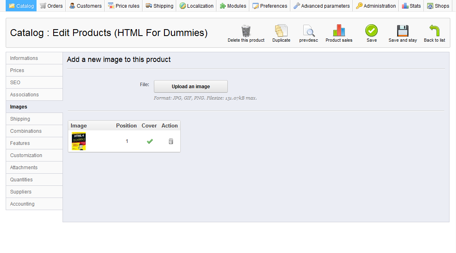Click the Upload an image button
This screenshot has width=456, height=253.
[191, 87]
